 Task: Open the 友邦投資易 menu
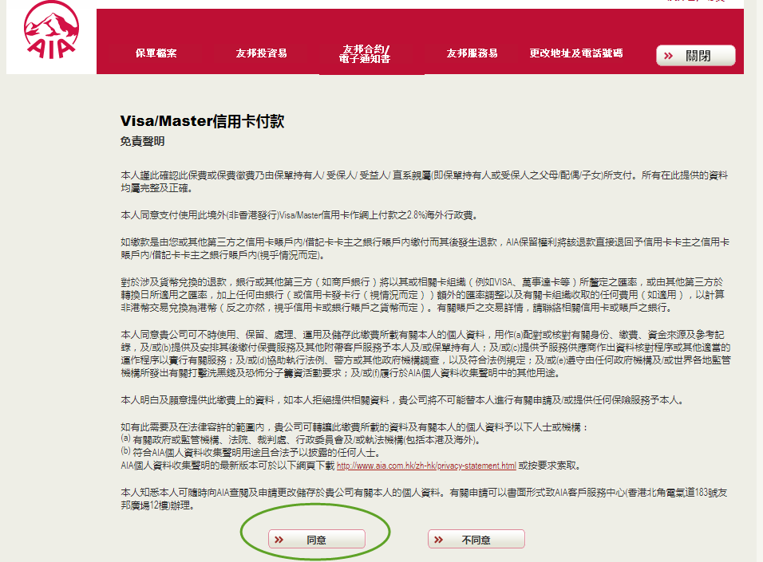[261, 53]
